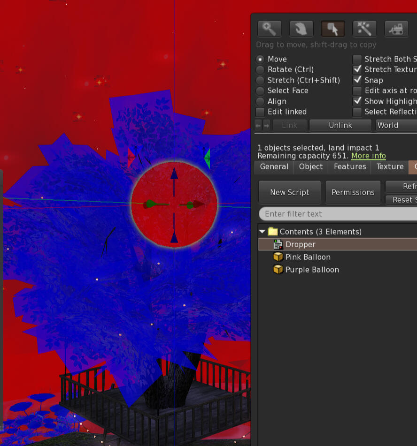Image resolution: width=417 pixels, height=446 pixels.
Task: Select the Focus (magnifier) tool
Action: 270,29
